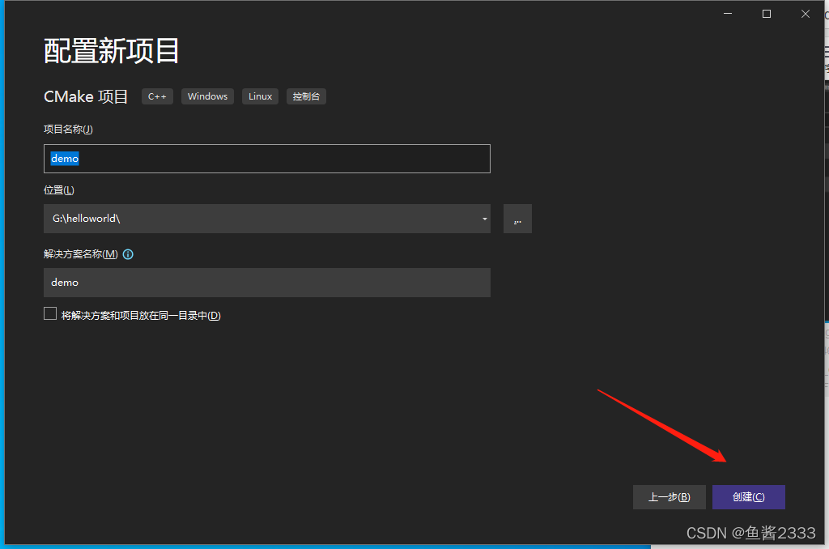This screenshot has height=549, width=829.
Task: Open the info icon beside 解决方案名称
Action: pos(128,254)
